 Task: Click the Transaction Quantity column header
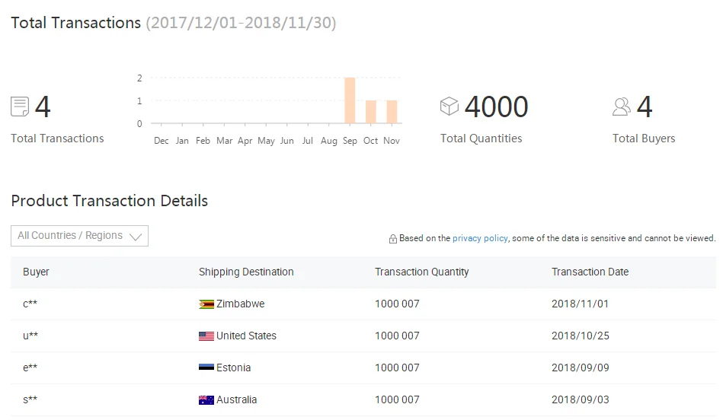coord(422,272)
